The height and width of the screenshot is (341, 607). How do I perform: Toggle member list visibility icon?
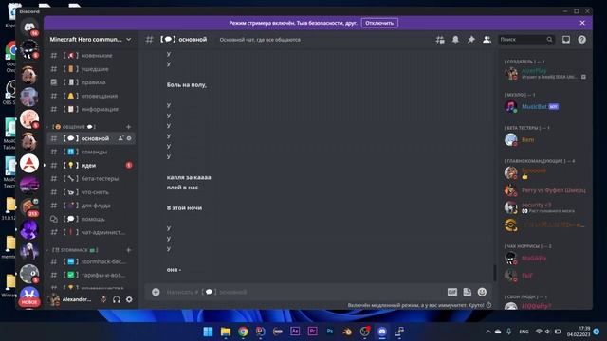click(487, 40)
